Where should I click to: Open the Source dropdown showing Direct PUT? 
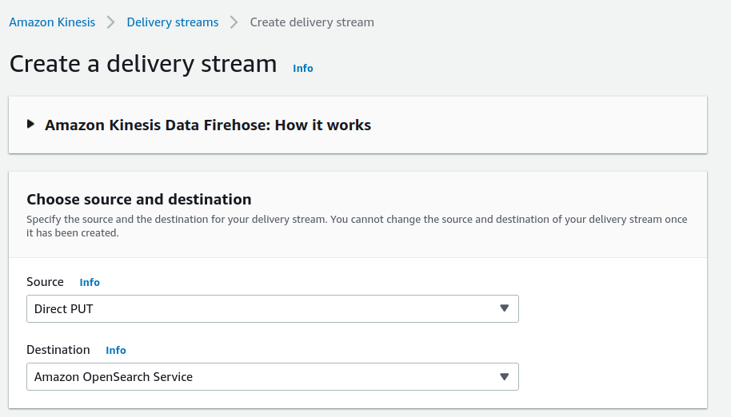coord(273,308)
